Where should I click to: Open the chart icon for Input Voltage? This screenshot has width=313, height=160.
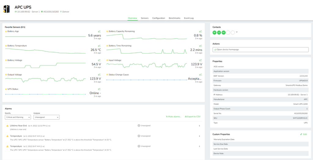click(201, 60)
